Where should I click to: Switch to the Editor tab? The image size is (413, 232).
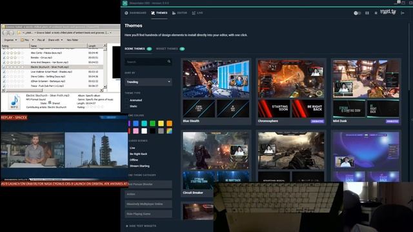click(179, 13)
